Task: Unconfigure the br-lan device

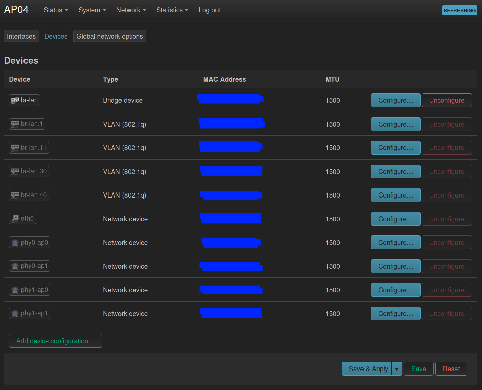Action: click(447, 100)
